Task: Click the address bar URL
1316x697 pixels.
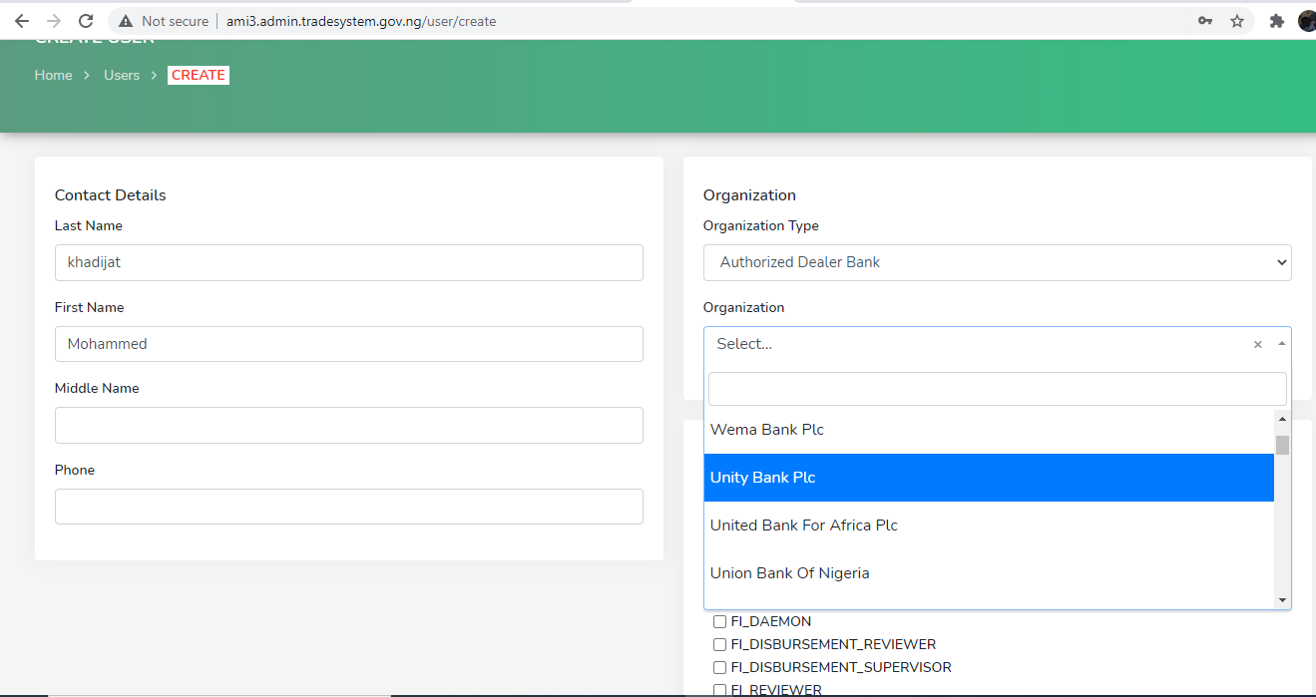Action: click(361, 21)
